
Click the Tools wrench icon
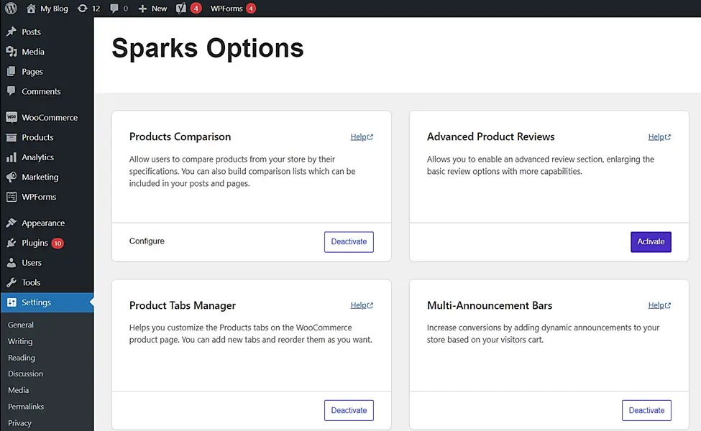click(x=12, y=282)
